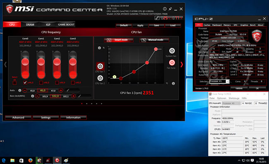Click the Load button
This screenshot has height=164, width=269.
[173, 25]
